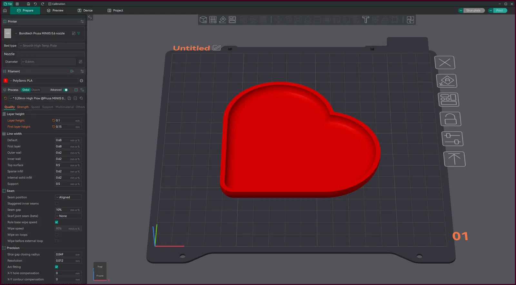This screenshot has width=516, height=285.
Task: Enable the Staggered inner seams checkbox
Action: (x=57, y=204)
